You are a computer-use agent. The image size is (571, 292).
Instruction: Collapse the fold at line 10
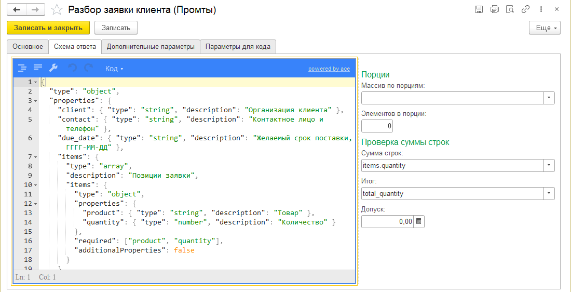click(36, 185)
